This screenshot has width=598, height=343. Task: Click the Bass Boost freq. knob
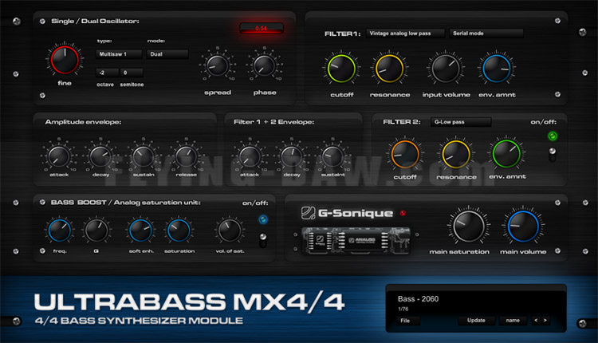click(x=60, y=231)
